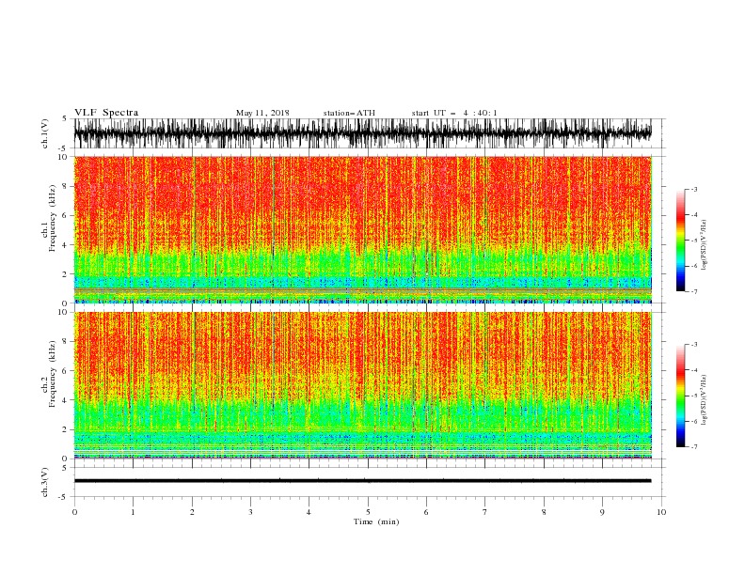
Task: Click time axis tick label "9"
Action: click(x=602, y=512)
